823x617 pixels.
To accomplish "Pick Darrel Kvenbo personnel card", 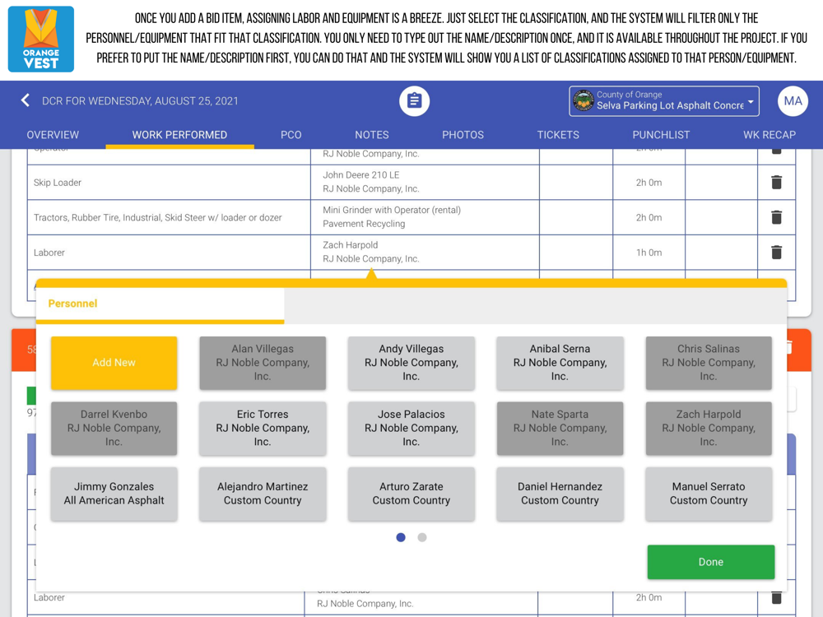I will (x=114, y=428).
